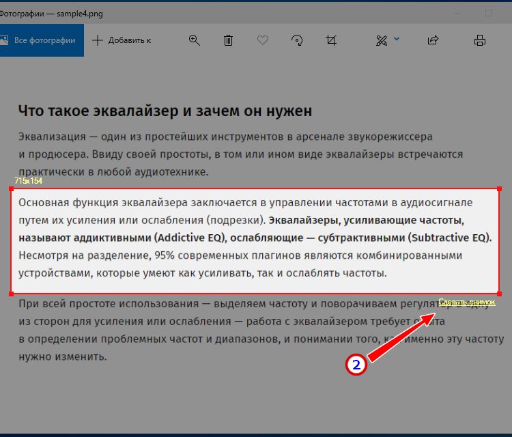Click the bottom-right red selection handle

(x=499, y=294)
